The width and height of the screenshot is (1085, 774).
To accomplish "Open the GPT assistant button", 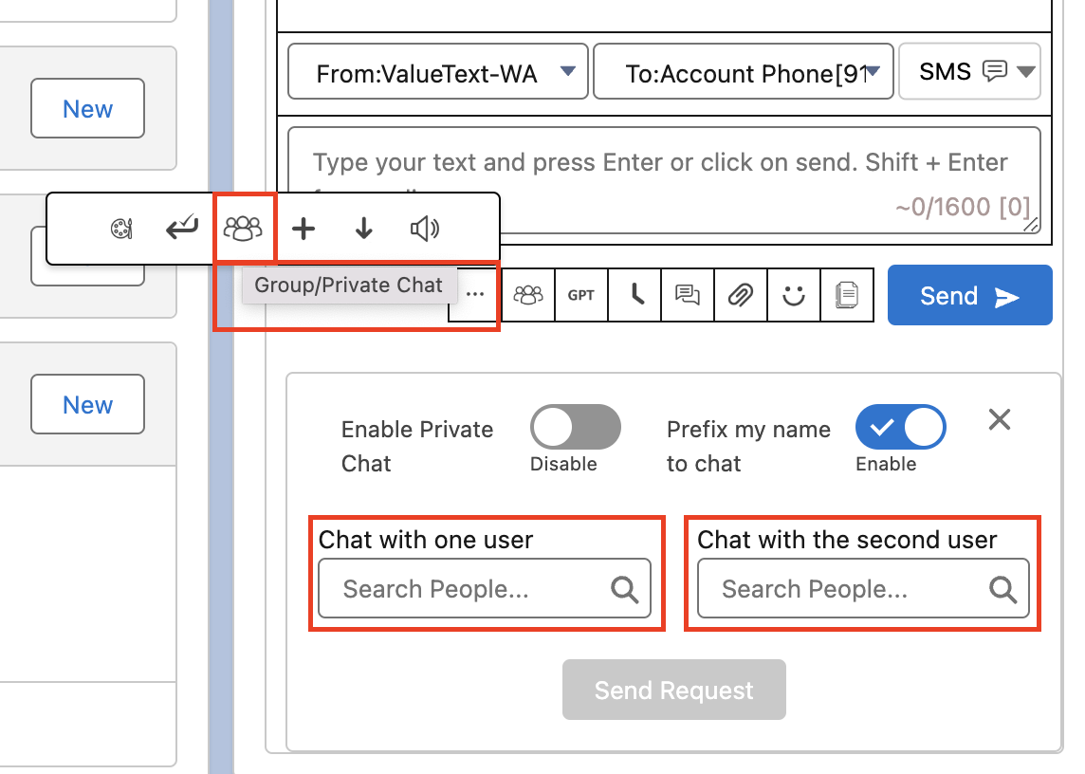I will [581, 295].
